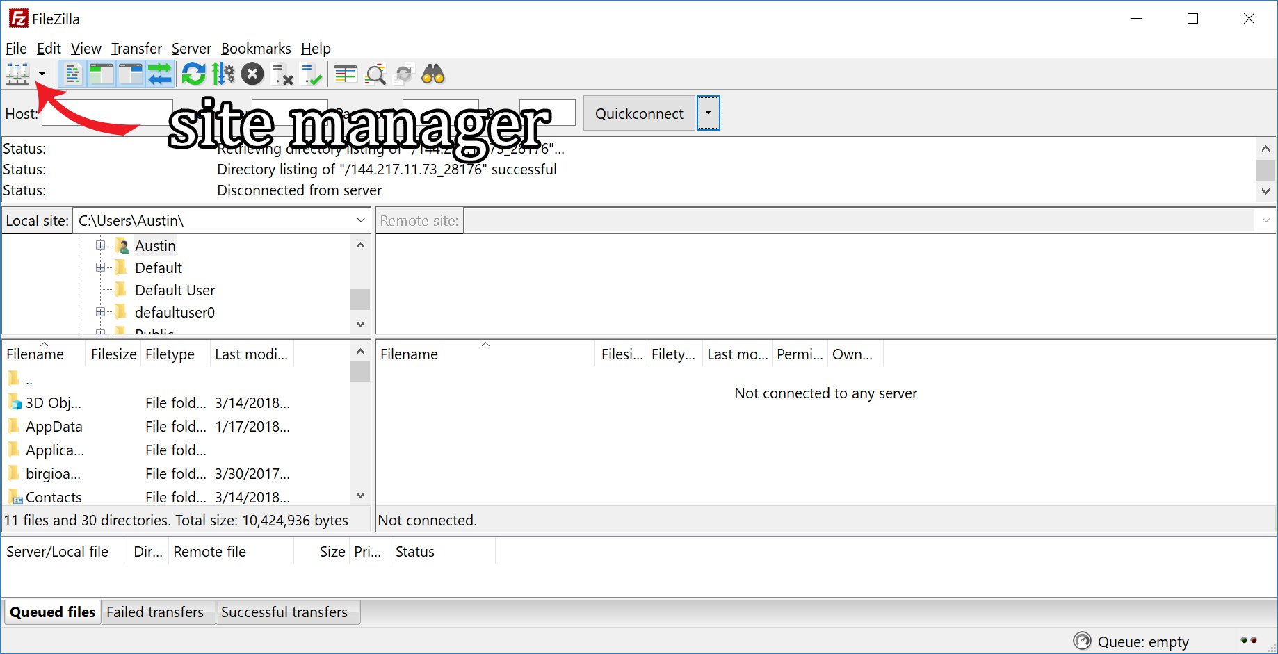
Task: Click the Status queue column header
Action: coord(443,552)
